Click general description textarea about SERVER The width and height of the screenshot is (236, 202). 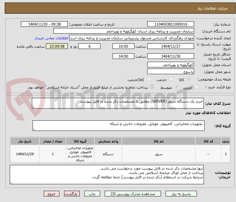(x=118, y=103)
